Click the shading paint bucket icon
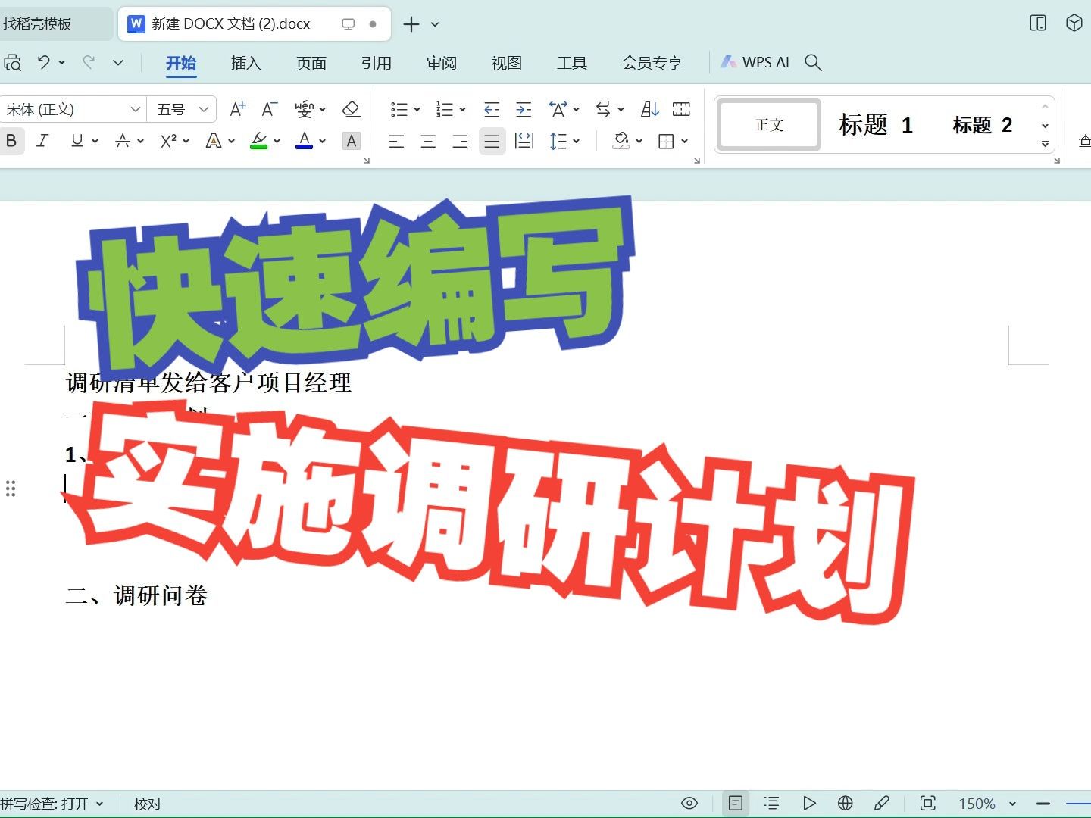The height and width of the screenshot is (818, 1091). click(621, 141)
